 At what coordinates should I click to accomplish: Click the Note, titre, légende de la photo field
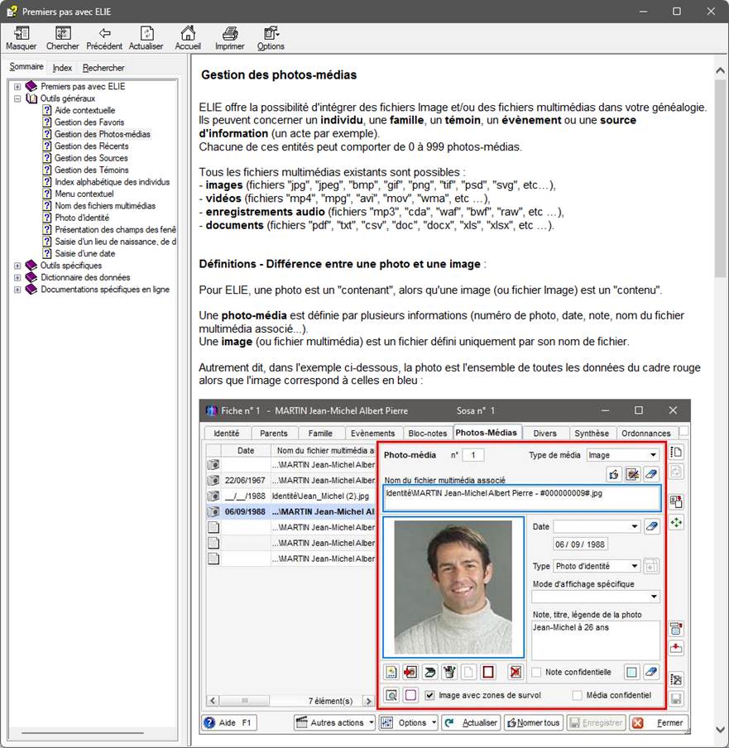pyautogui.click(x=596, y=640)
